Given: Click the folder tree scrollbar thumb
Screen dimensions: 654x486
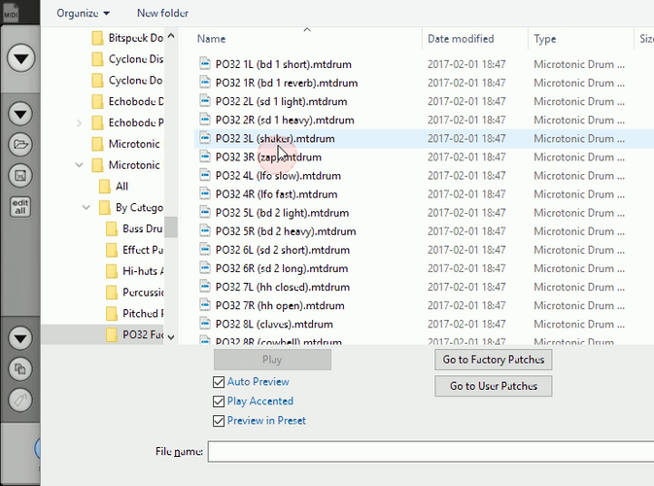Looking at the screenshot, I should [x=171, y=226].
